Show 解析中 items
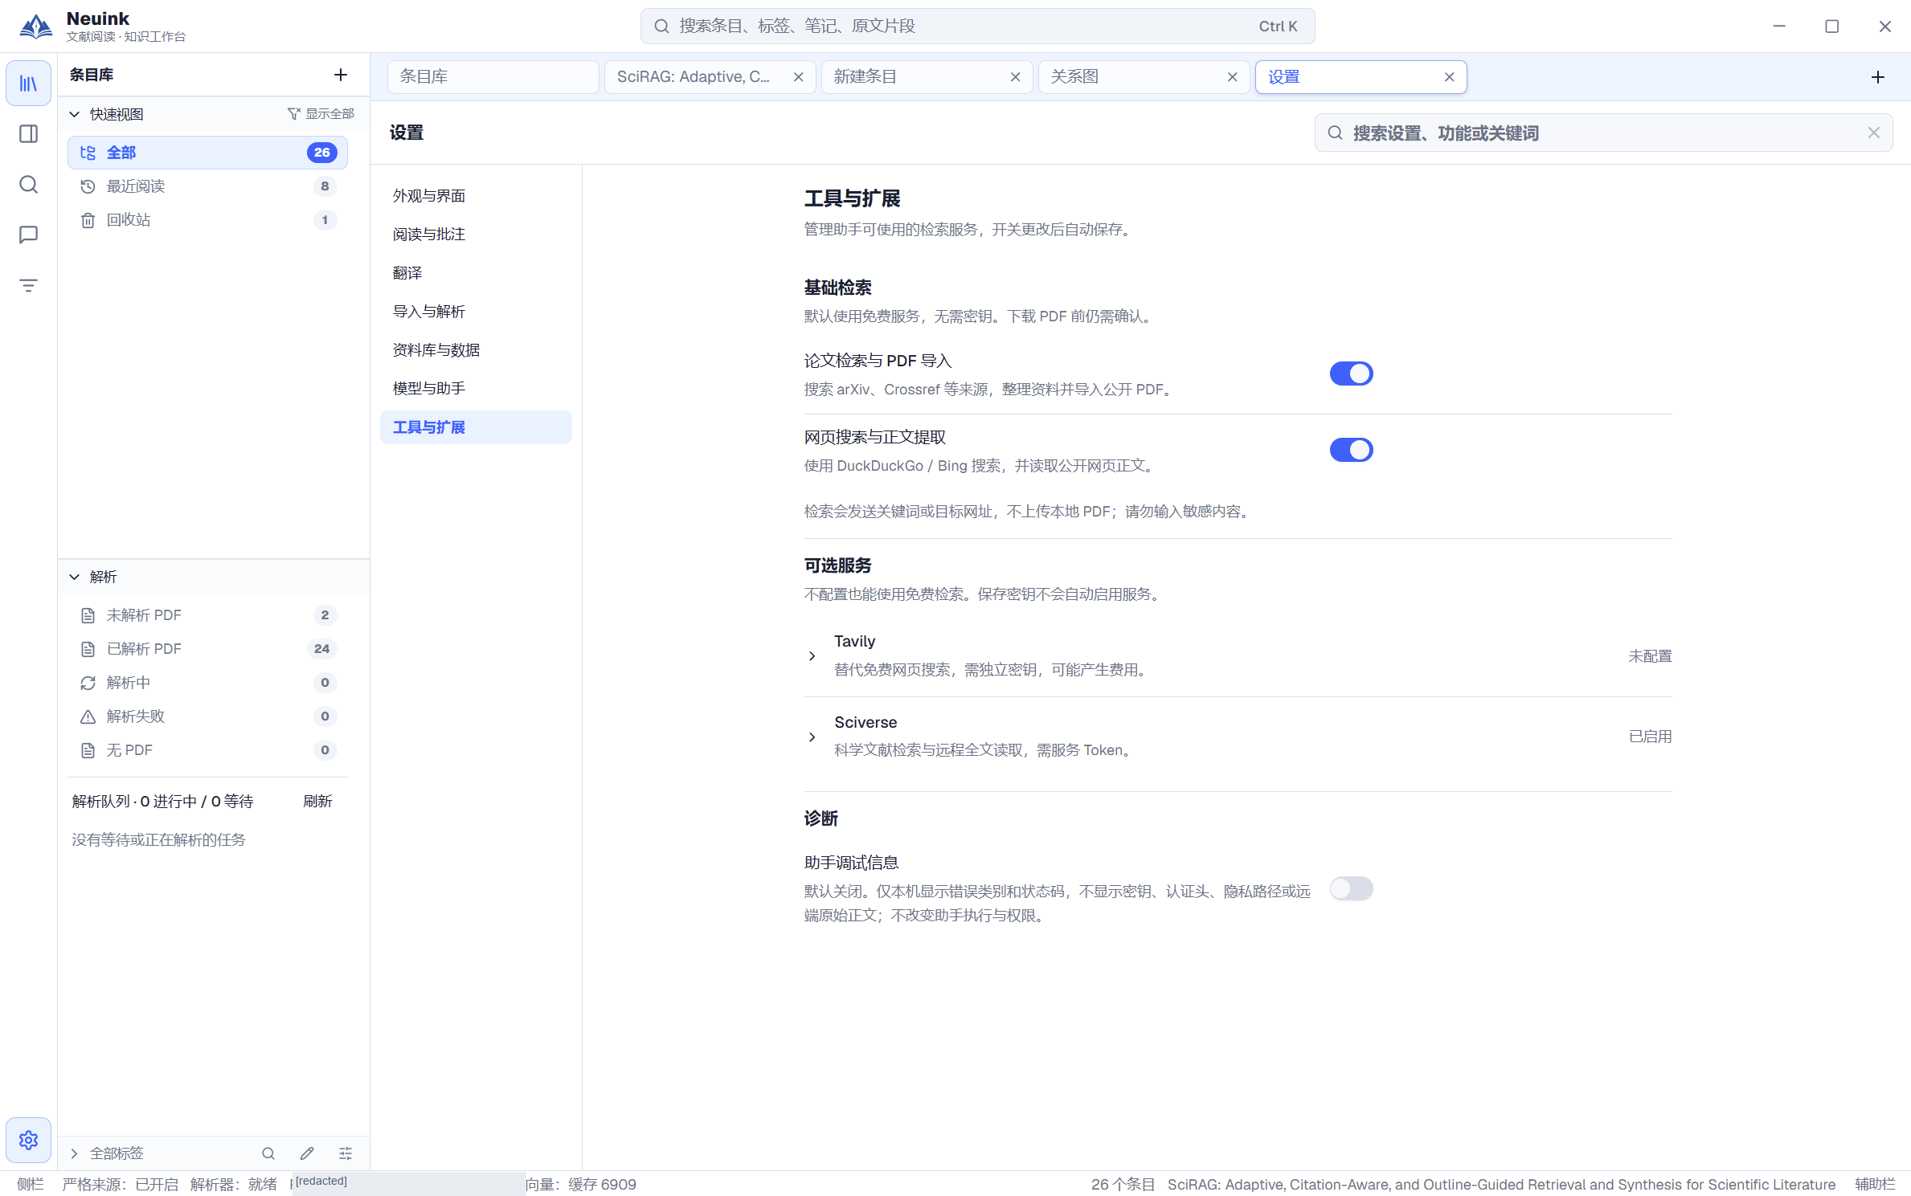Screen dimensions: 1911x1196 (x=207, y=683)
